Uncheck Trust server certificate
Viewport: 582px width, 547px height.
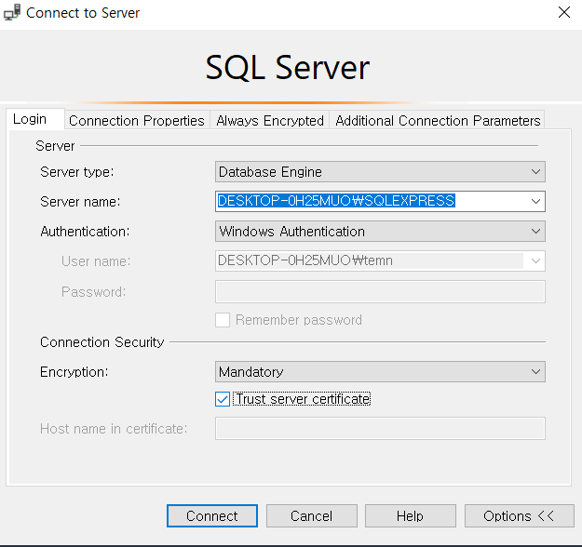pyautogui.click(x=223, y=399)
